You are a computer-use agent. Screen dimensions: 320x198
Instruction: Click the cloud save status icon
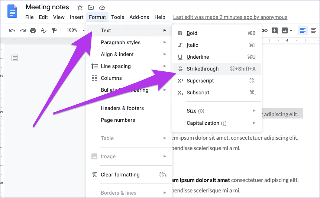102,7
